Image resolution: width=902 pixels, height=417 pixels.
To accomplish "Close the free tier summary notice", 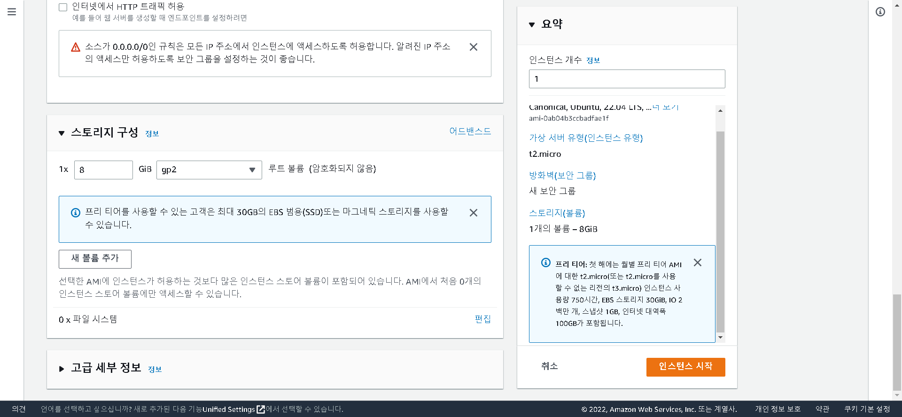I will pos(698,263).
